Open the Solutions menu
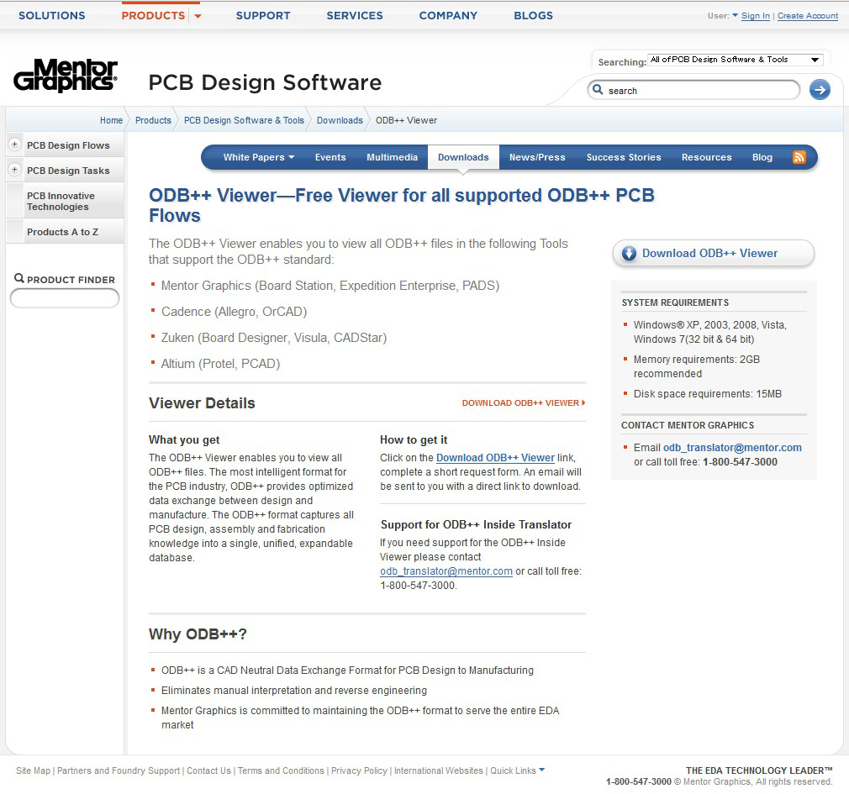849x794 pixels. pos(52,16)
